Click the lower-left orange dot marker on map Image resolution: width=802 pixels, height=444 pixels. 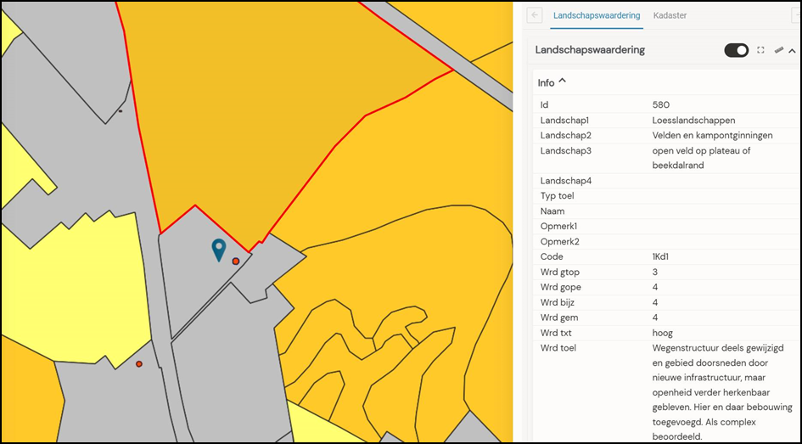tap(139, 364)
